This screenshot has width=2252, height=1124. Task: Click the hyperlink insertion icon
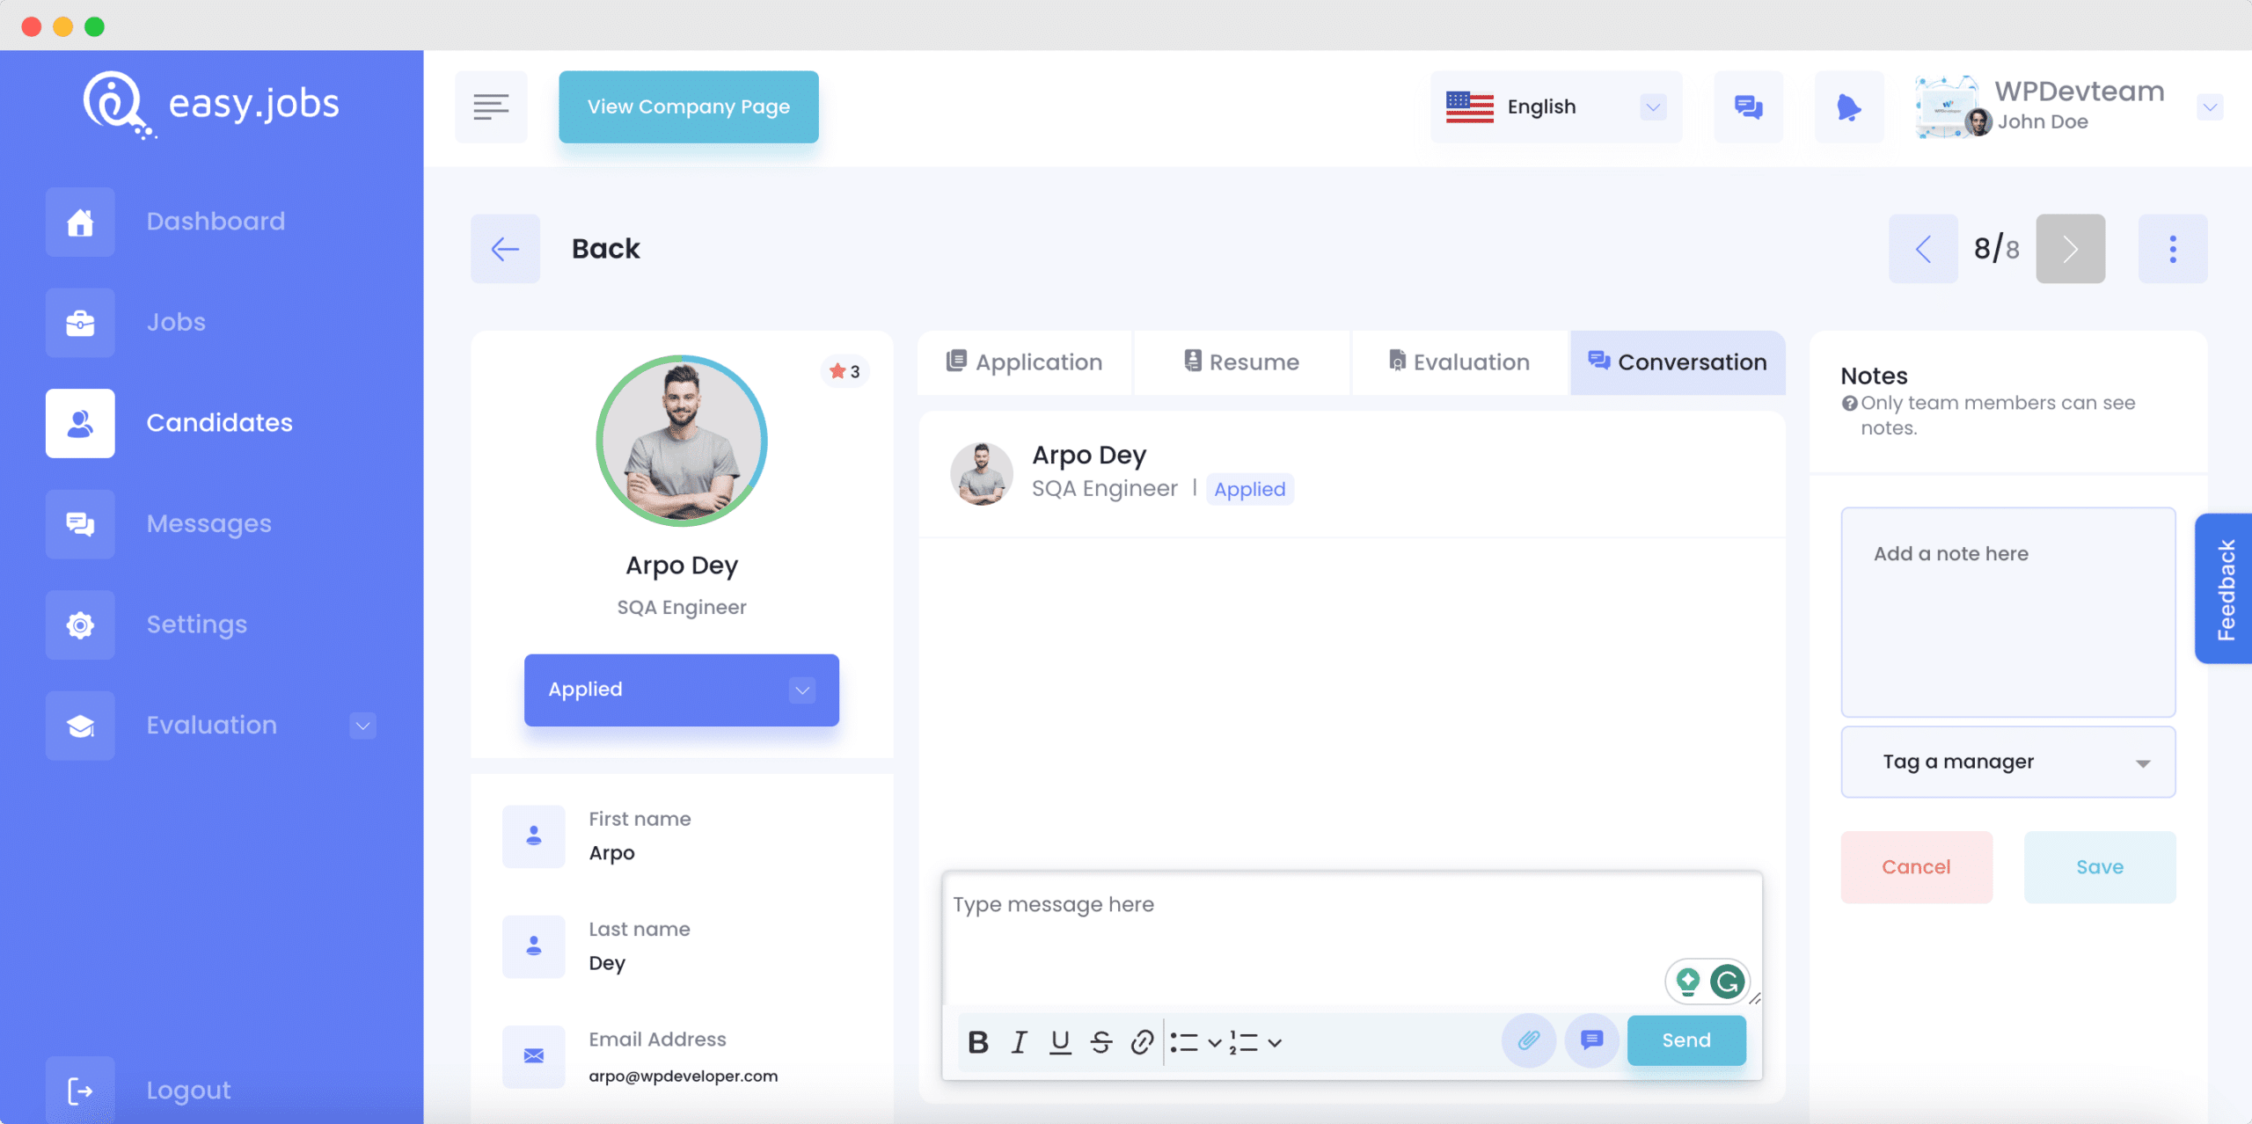click(1140, 1040)
